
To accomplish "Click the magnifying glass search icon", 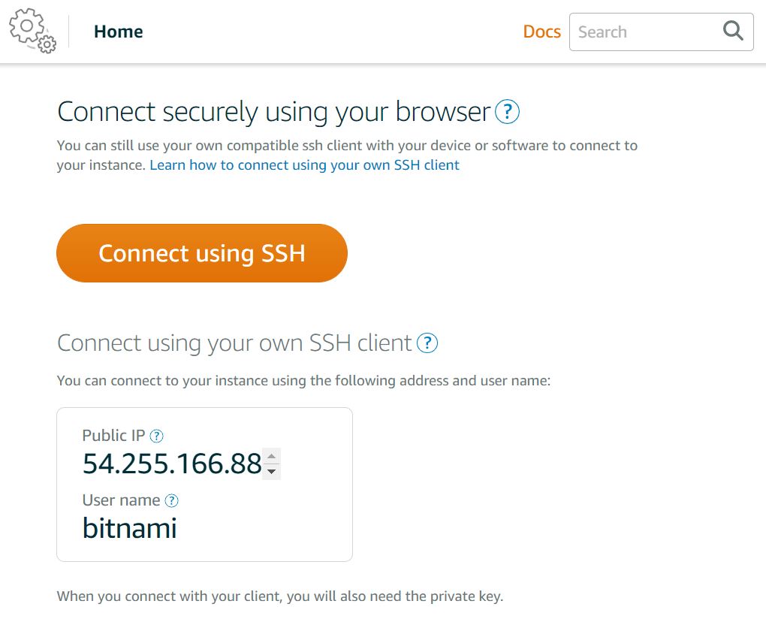I will (x=733, y=32).
